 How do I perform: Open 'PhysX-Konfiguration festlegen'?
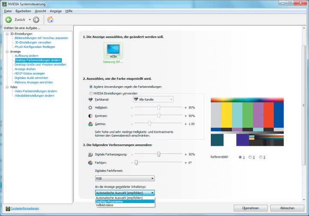tap(35, 47)
